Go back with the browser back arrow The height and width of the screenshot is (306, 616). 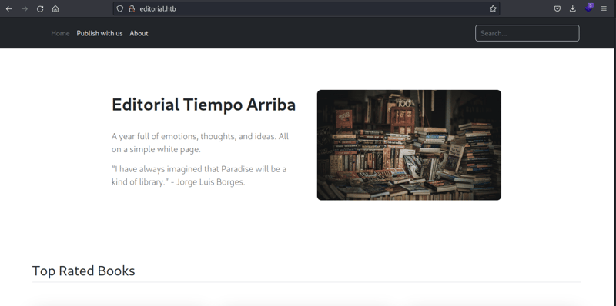(9, 8)
